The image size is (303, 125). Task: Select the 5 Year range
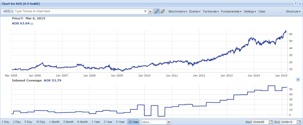click(120, 122)
